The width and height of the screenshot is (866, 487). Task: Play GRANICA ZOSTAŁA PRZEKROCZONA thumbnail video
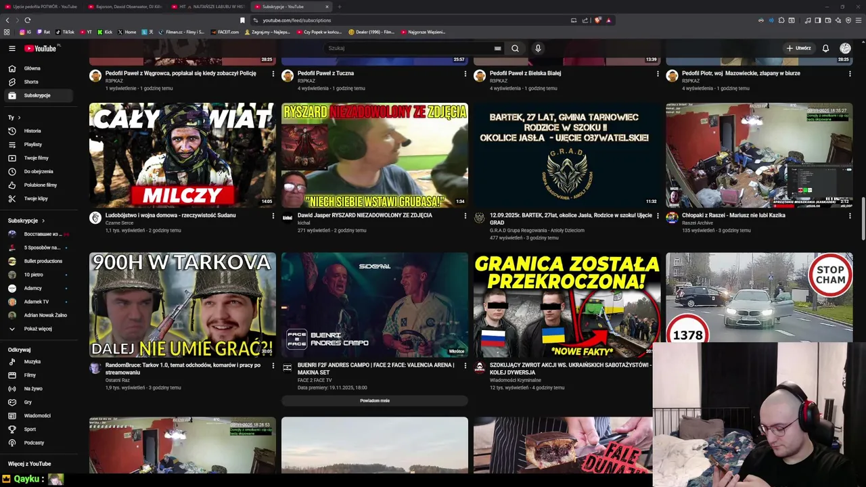(567, 305)
